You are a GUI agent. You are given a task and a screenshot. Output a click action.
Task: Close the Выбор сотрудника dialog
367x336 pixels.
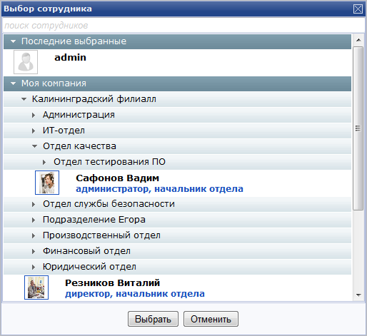tap(358, 9)
